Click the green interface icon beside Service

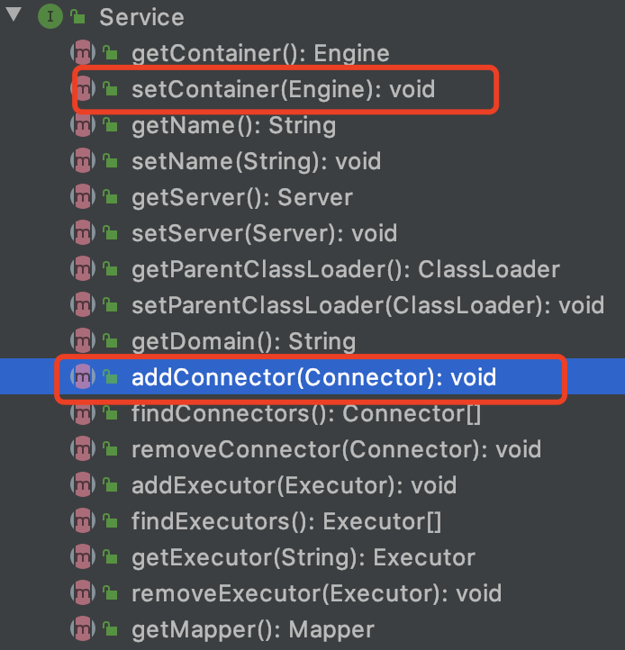point(50,16)
